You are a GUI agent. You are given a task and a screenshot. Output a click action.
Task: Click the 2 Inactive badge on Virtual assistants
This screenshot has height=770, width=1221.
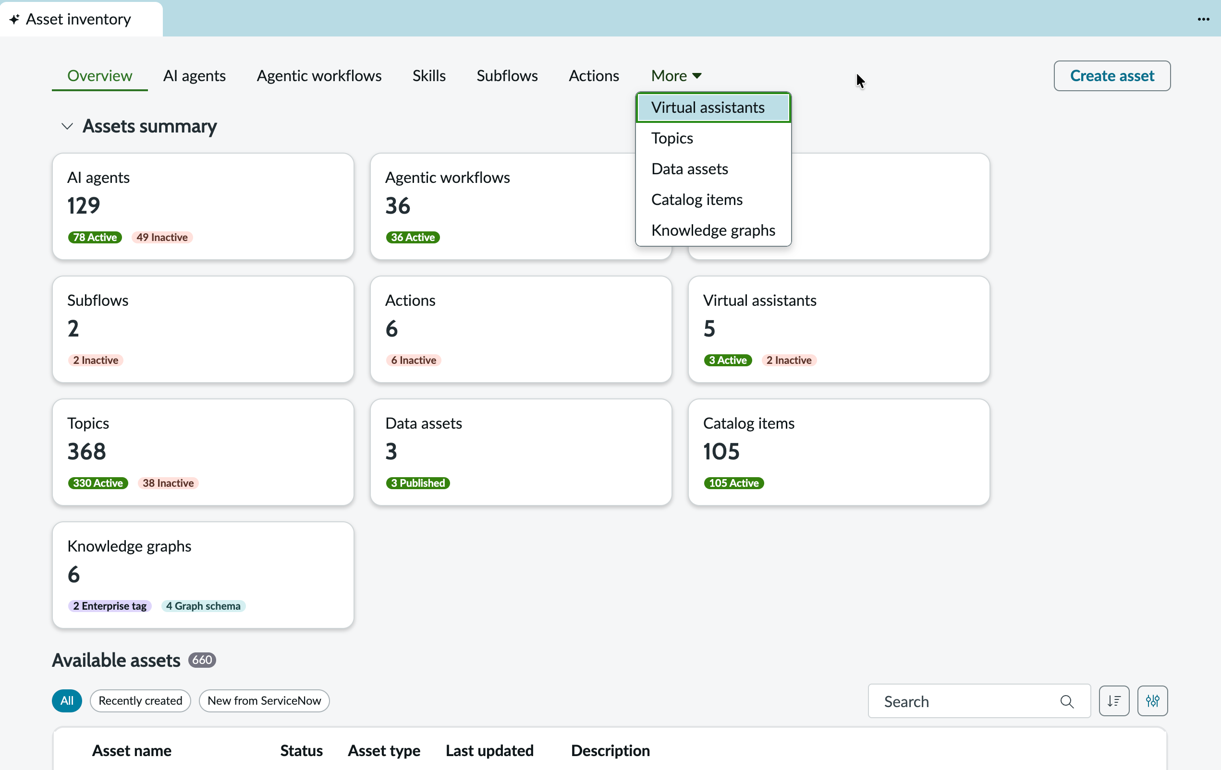pos(789,360)
